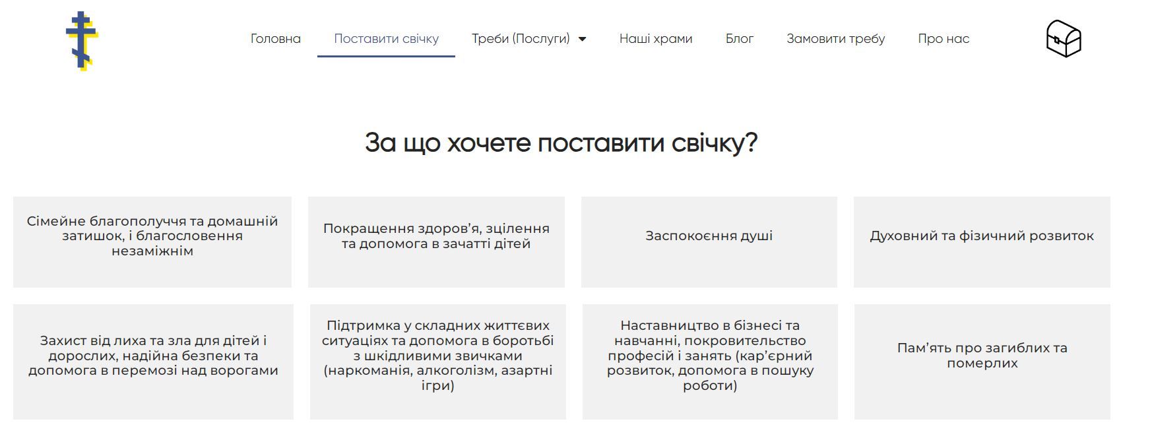Open the Блог link
1152x446 pixels.
(739, 39)
